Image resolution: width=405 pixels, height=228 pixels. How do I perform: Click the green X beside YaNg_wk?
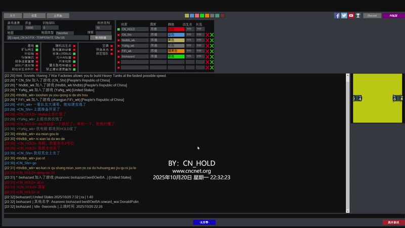pyautogui.click(x=212, y=46)
